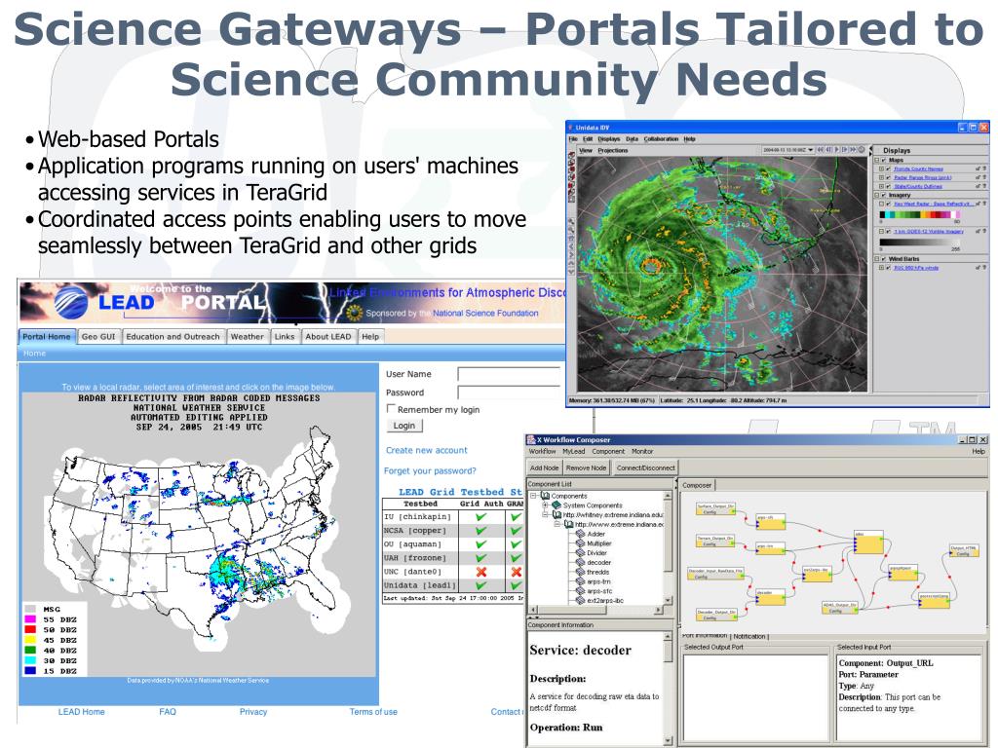This screenshot has height=748, width=998.
Task: Open the IDV animation time dropdown
Action: pos(810,150)
